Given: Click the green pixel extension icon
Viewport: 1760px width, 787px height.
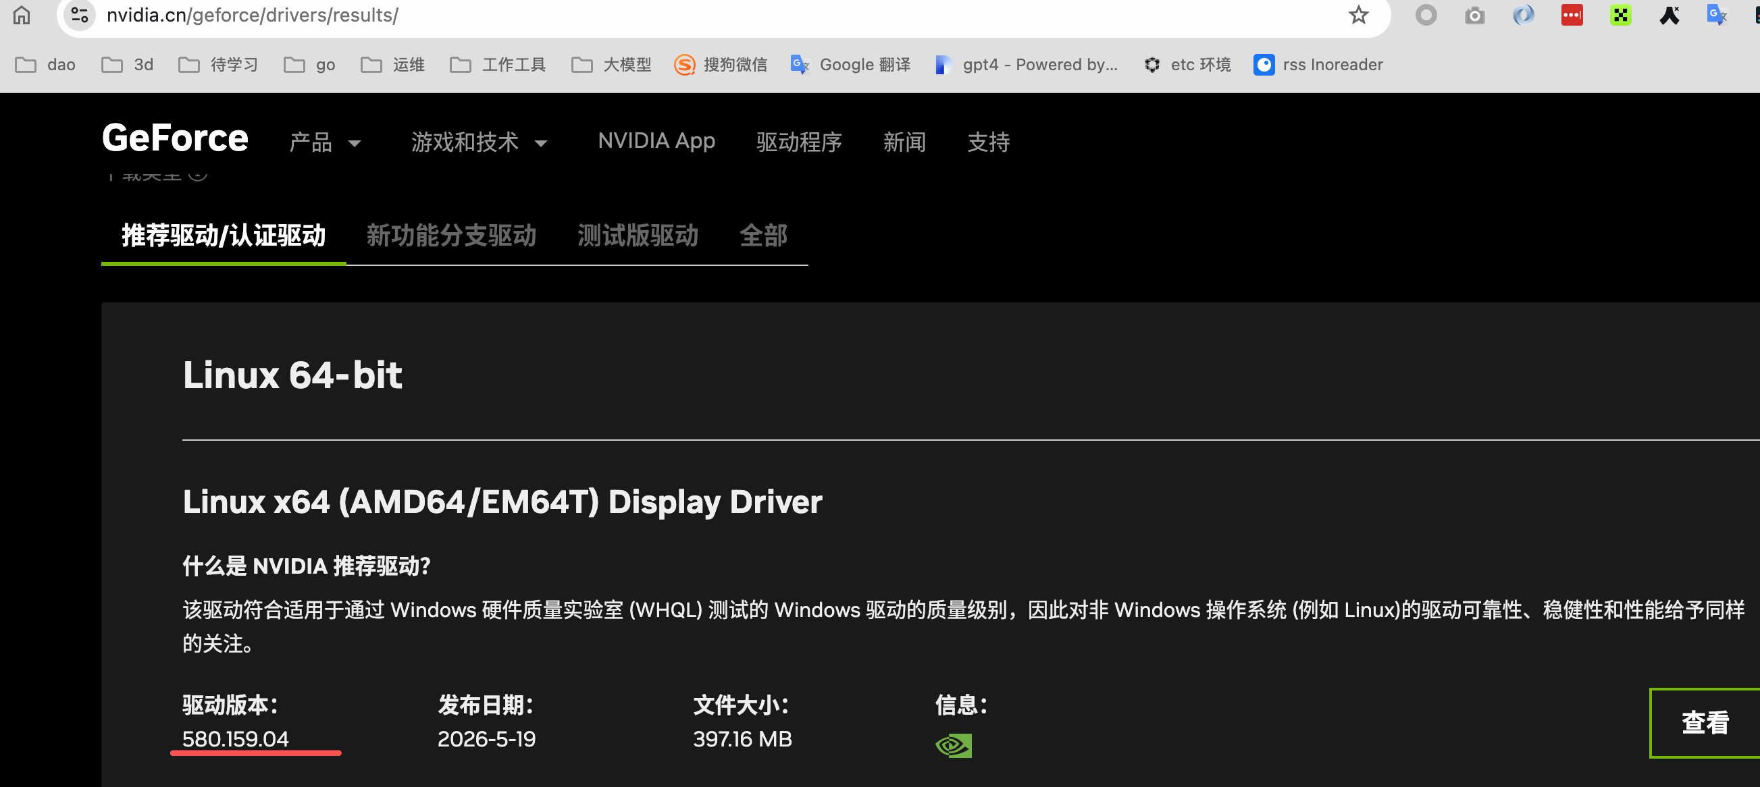Looking at the screenshot, I should [1620, 14].
